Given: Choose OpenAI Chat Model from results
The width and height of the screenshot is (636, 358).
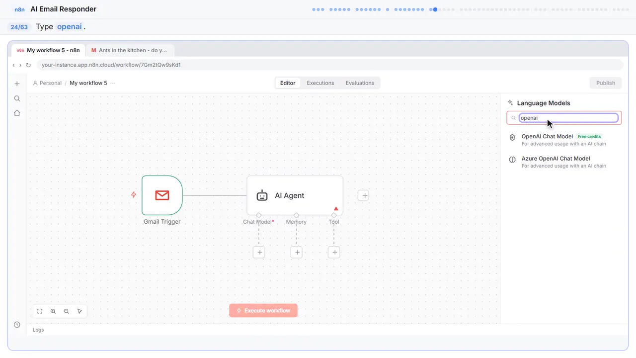Looking at the screenshot, I should click(x=564, y=140).
